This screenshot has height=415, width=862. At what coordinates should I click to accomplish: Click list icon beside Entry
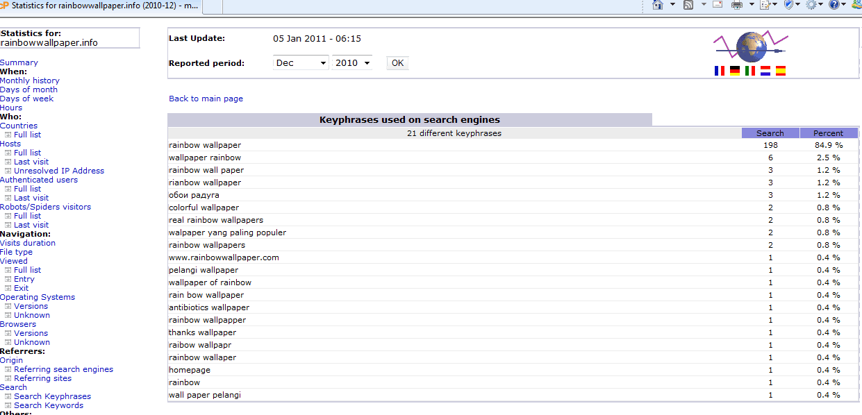(8, 279)
